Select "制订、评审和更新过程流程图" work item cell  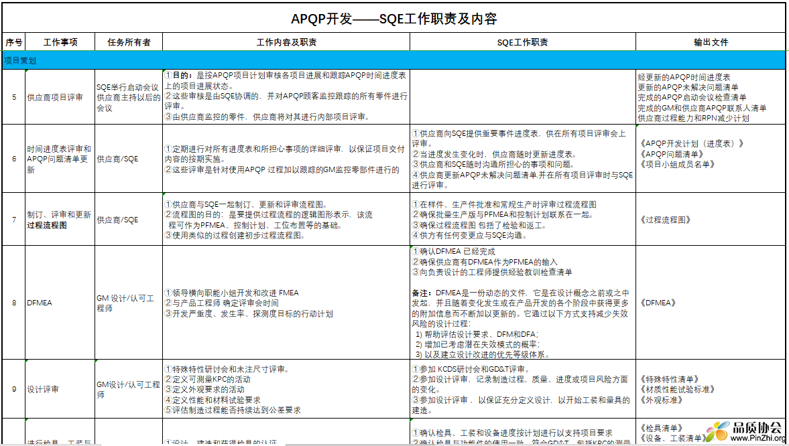coord(60,219)
